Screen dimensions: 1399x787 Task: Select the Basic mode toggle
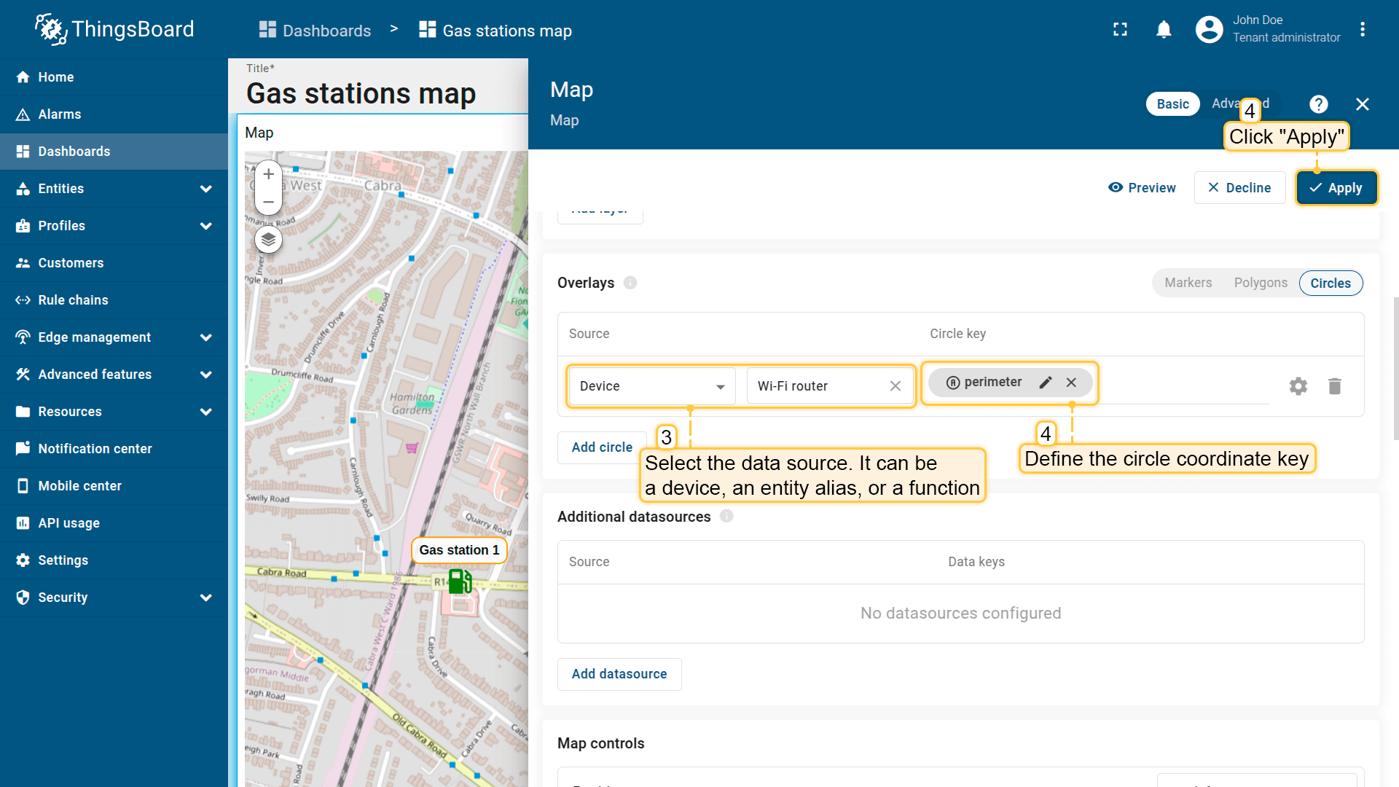tap(1172, 104)
